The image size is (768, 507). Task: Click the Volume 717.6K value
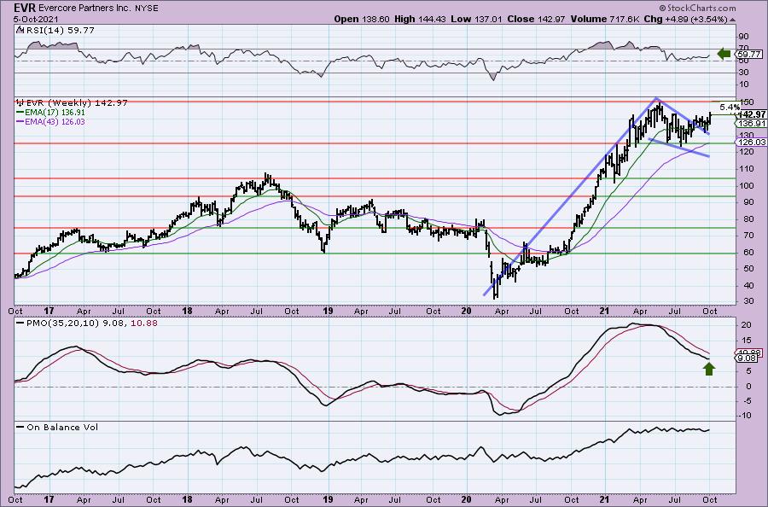click(604, 19)
